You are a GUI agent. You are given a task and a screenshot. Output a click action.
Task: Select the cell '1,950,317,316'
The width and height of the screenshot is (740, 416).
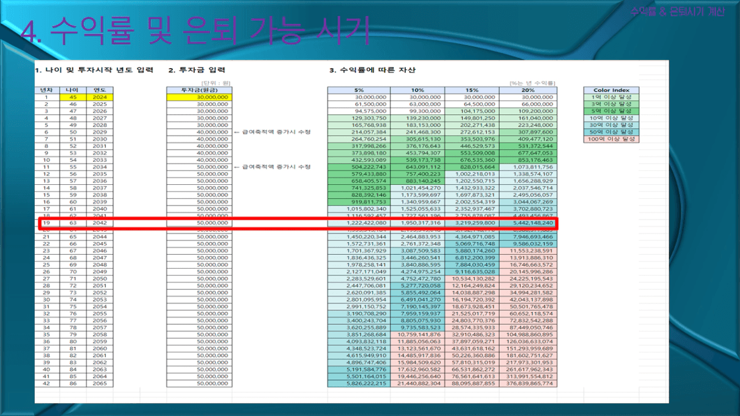(417, 223)
